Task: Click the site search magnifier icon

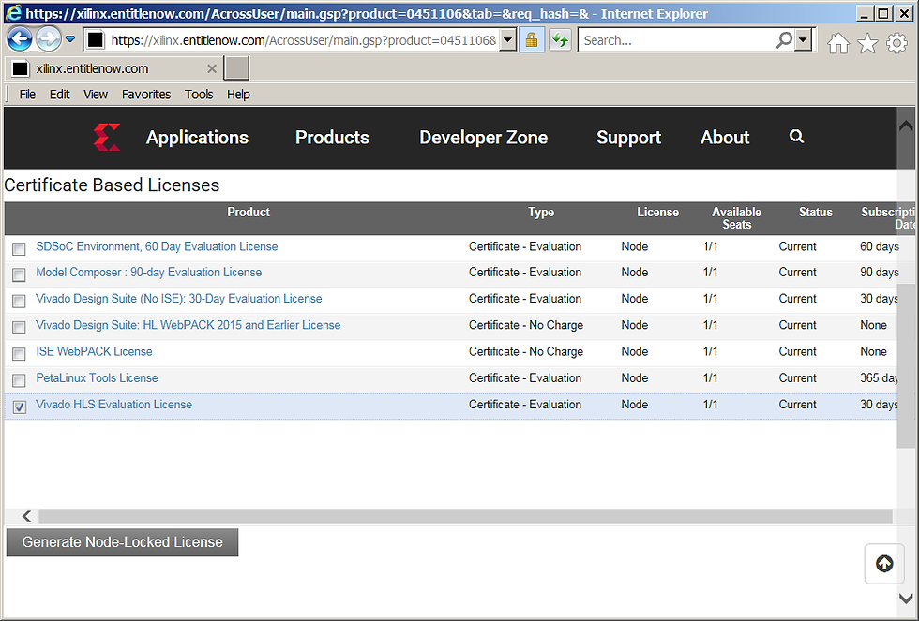Action: 796,137
